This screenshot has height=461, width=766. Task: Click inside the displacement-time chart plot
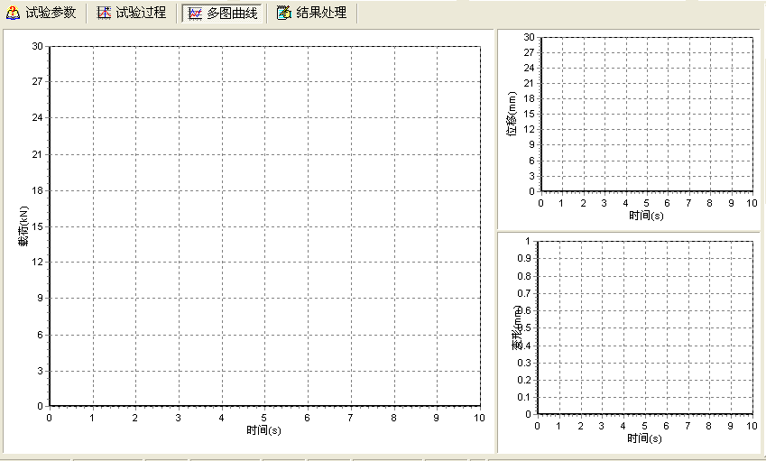click(646, 114)
